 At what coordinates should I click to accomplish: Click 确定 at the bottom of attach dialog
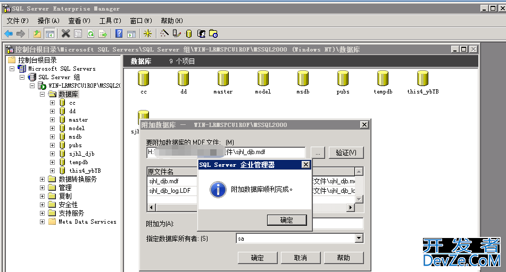(x=257, y=258)
